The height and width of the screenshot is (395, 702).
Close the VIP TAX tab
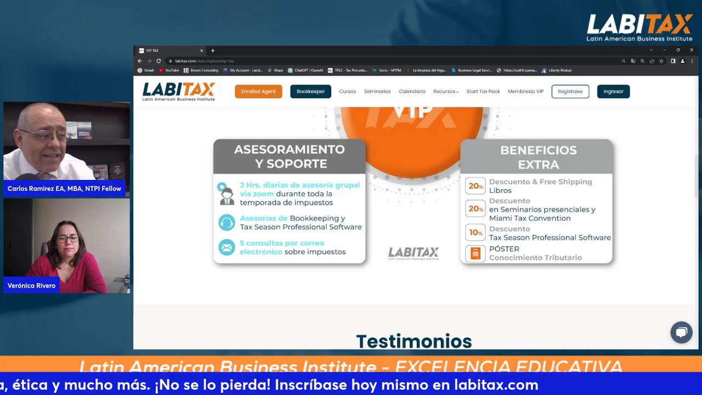[x=201, y=50]
